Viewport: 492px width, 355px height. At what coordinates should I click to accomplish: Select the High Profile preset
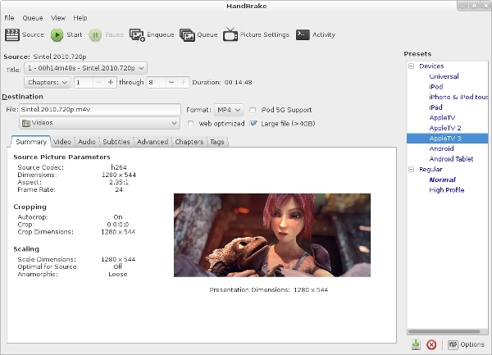coord(446,190)
